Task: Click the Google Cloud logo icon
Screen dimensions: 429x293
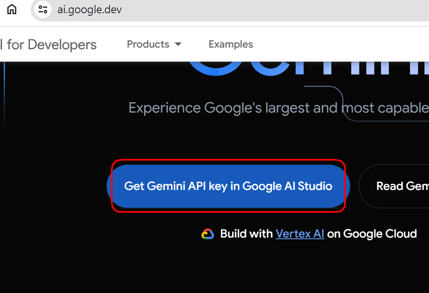Action: click(x=208, y=234)
